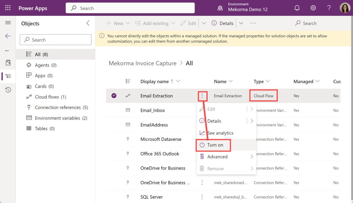353x203 pixels.
Task: Open solution history from left rail
Action: click(x=8, y=90)
